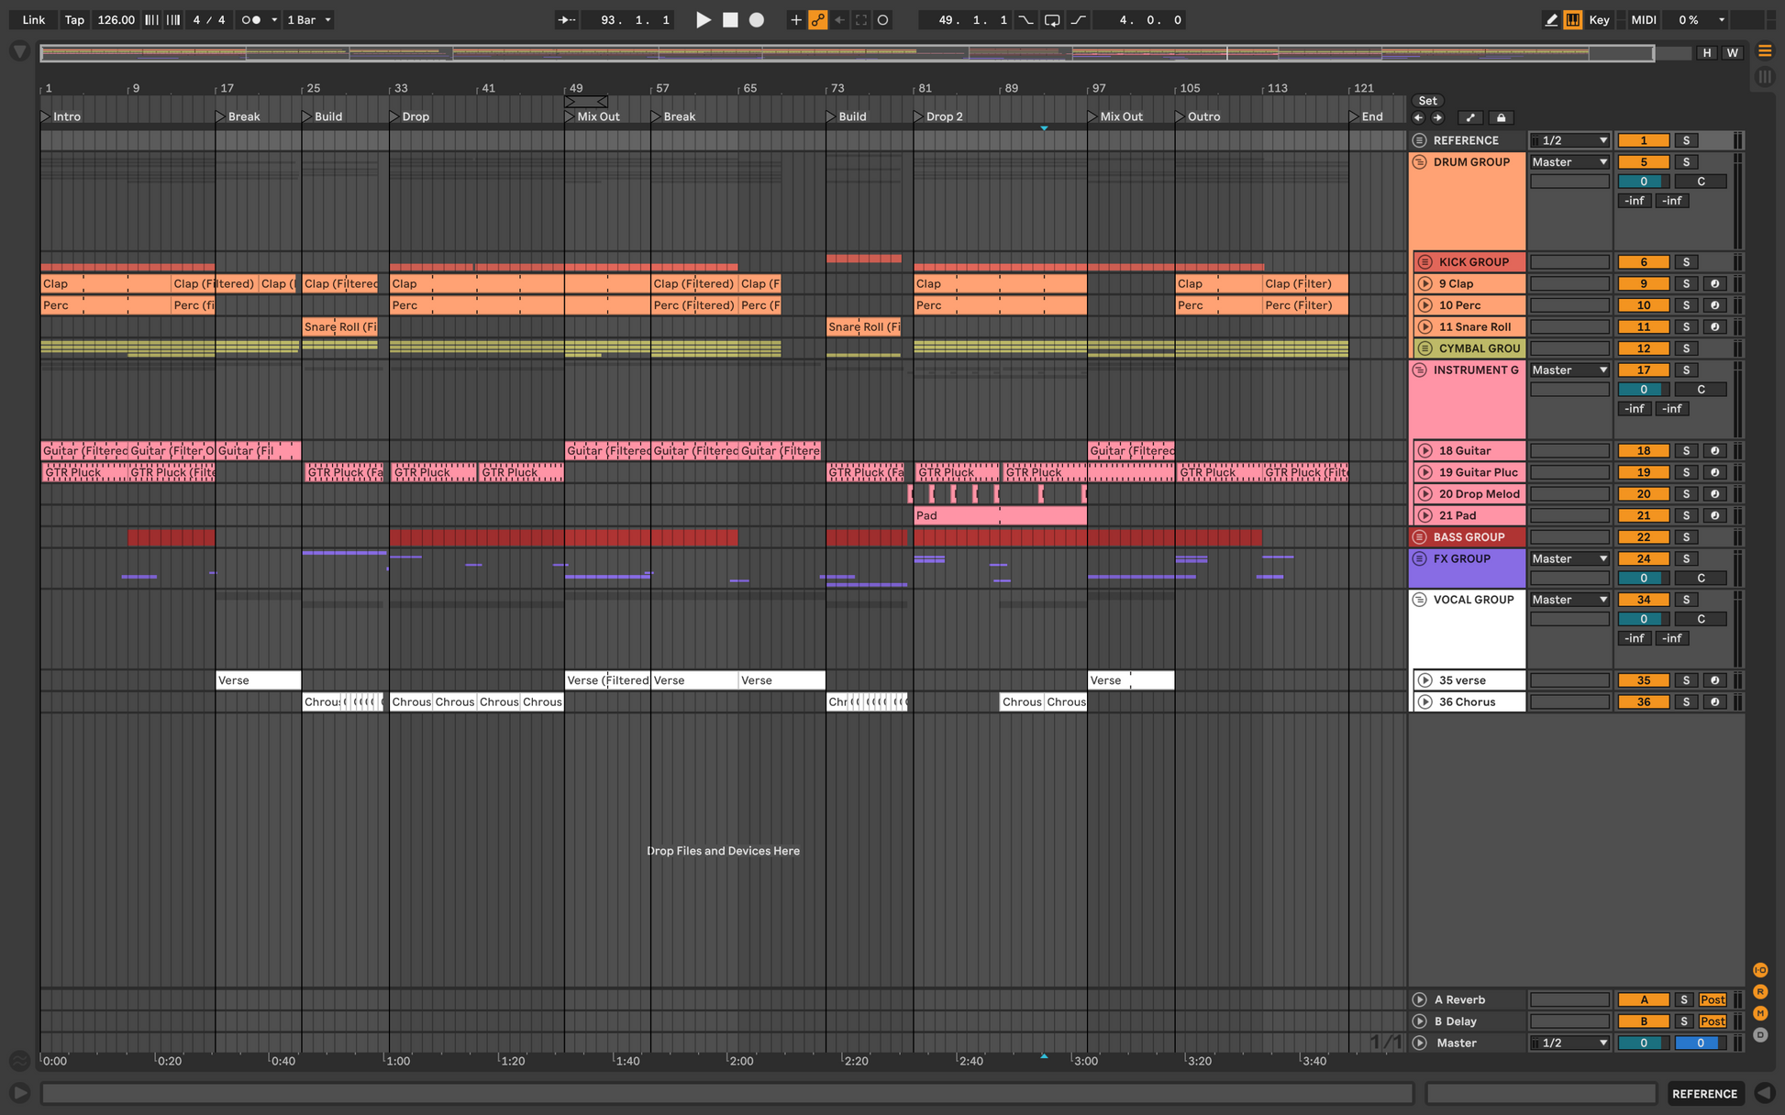
Task: Click the Arrangement Record button
Action: (757, 20)
